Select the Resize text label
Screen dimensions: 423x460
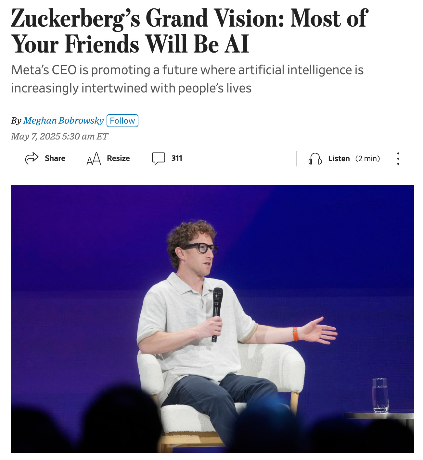(x=118, y=158)
